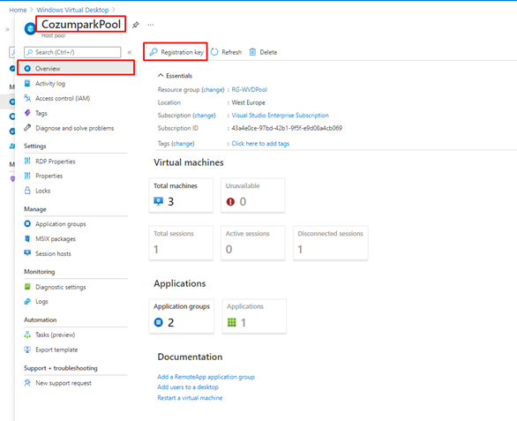Open Restart a virtual machine link
The height and width of the screenshot is (421, 517).
(190, 397)
